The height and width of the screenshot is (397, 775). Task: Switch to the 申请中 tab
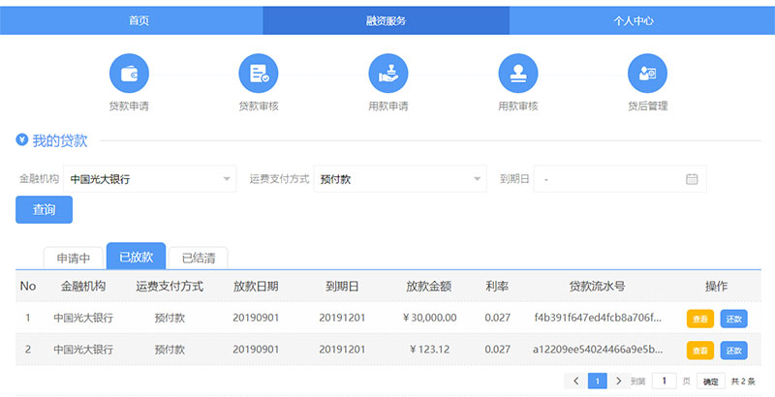(x=74, y=258)
